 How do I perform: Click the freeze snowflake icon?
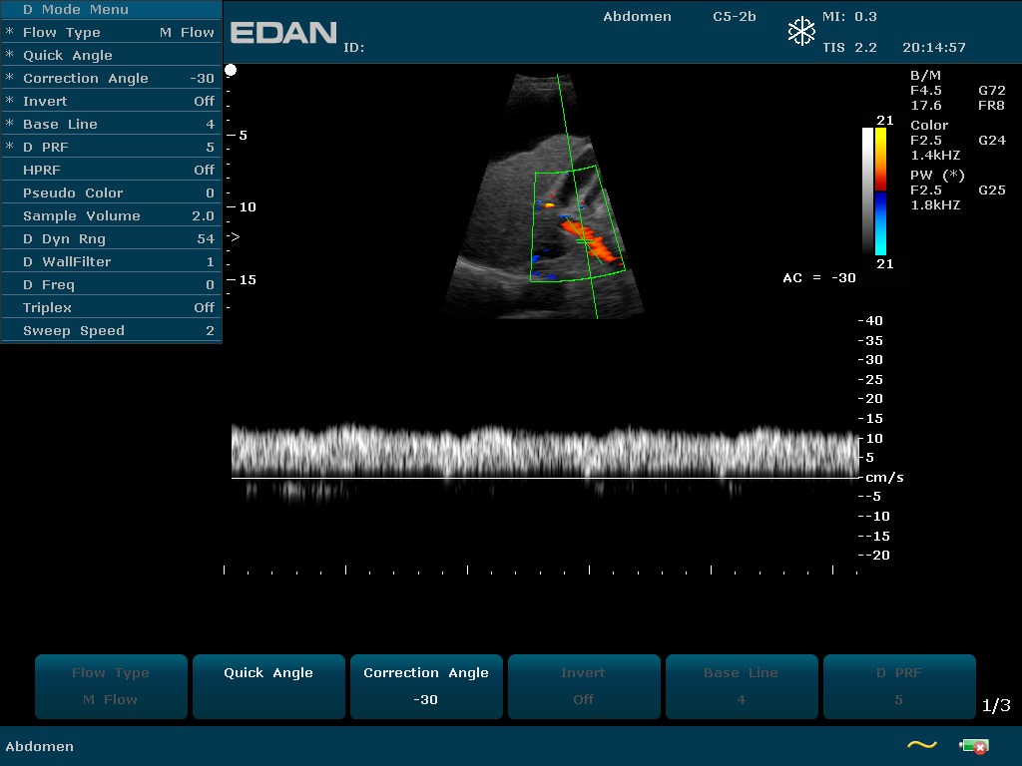(x=801, y=32)
